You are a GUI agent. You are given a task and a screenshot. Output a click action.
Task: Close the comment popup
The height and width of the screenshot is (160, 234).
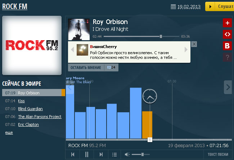[194, 44]
